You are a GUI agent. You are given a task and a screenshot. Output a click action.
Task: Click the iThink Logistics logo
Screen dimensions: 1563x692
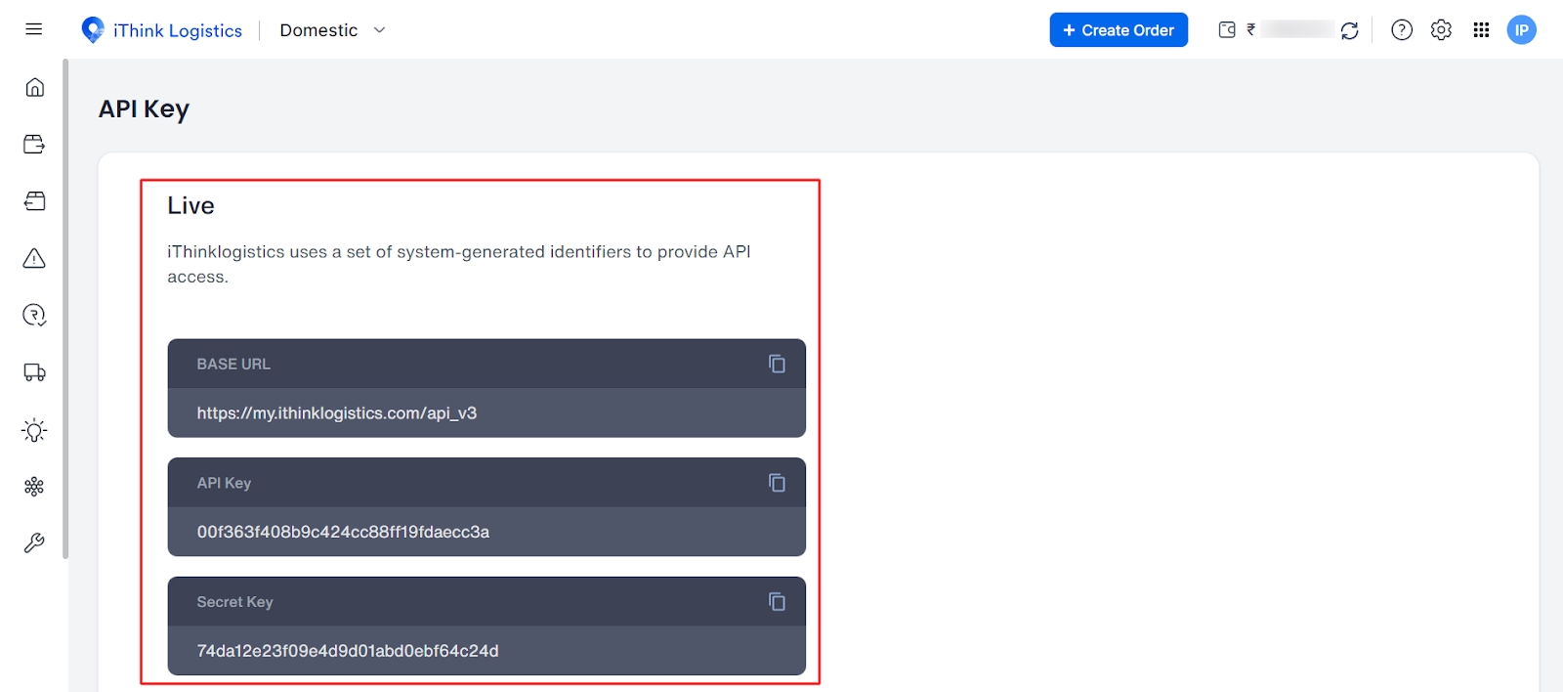click(x=162, y=30)
